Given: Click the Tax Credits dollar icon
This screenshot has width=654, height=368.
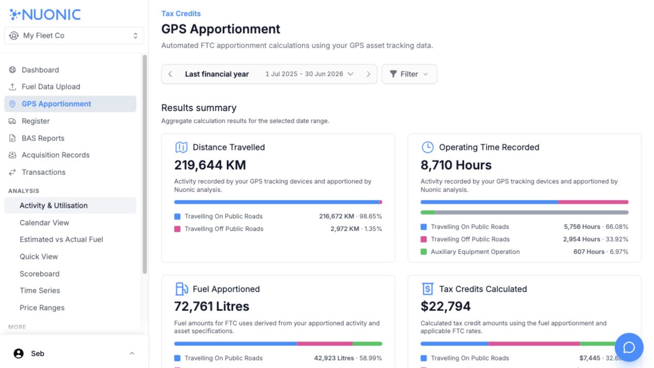Looking at the screenshot, I should [428, 289].
